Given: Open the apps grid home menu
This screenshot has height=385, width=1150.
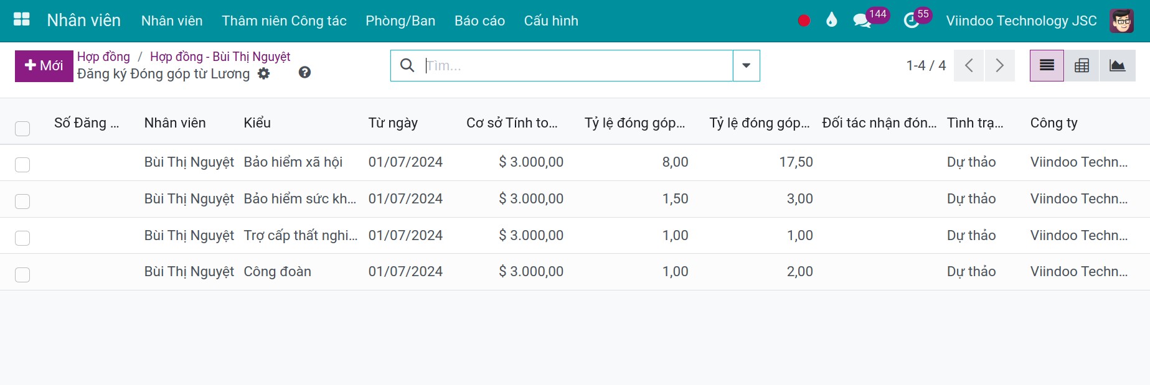Looking at the screenshot, I should [22, 20].
